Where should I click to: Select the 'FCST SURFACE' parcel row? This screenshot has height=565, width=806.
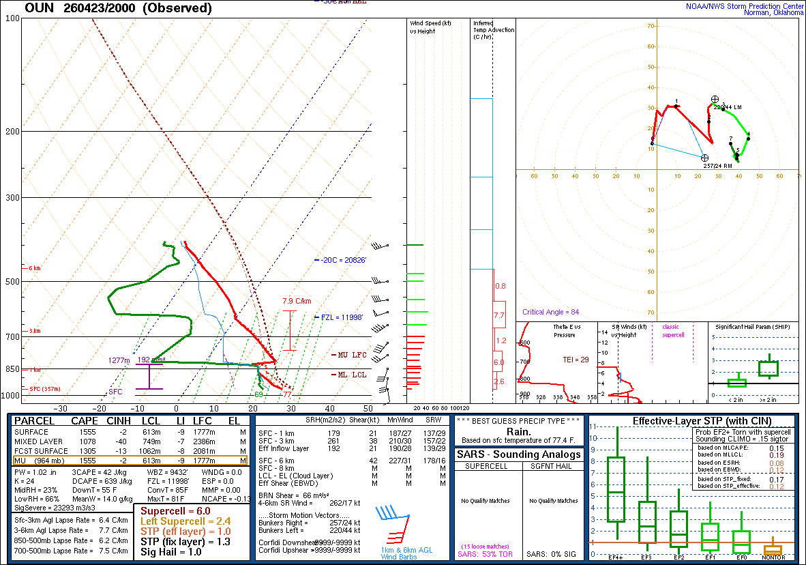click(130, 451)
